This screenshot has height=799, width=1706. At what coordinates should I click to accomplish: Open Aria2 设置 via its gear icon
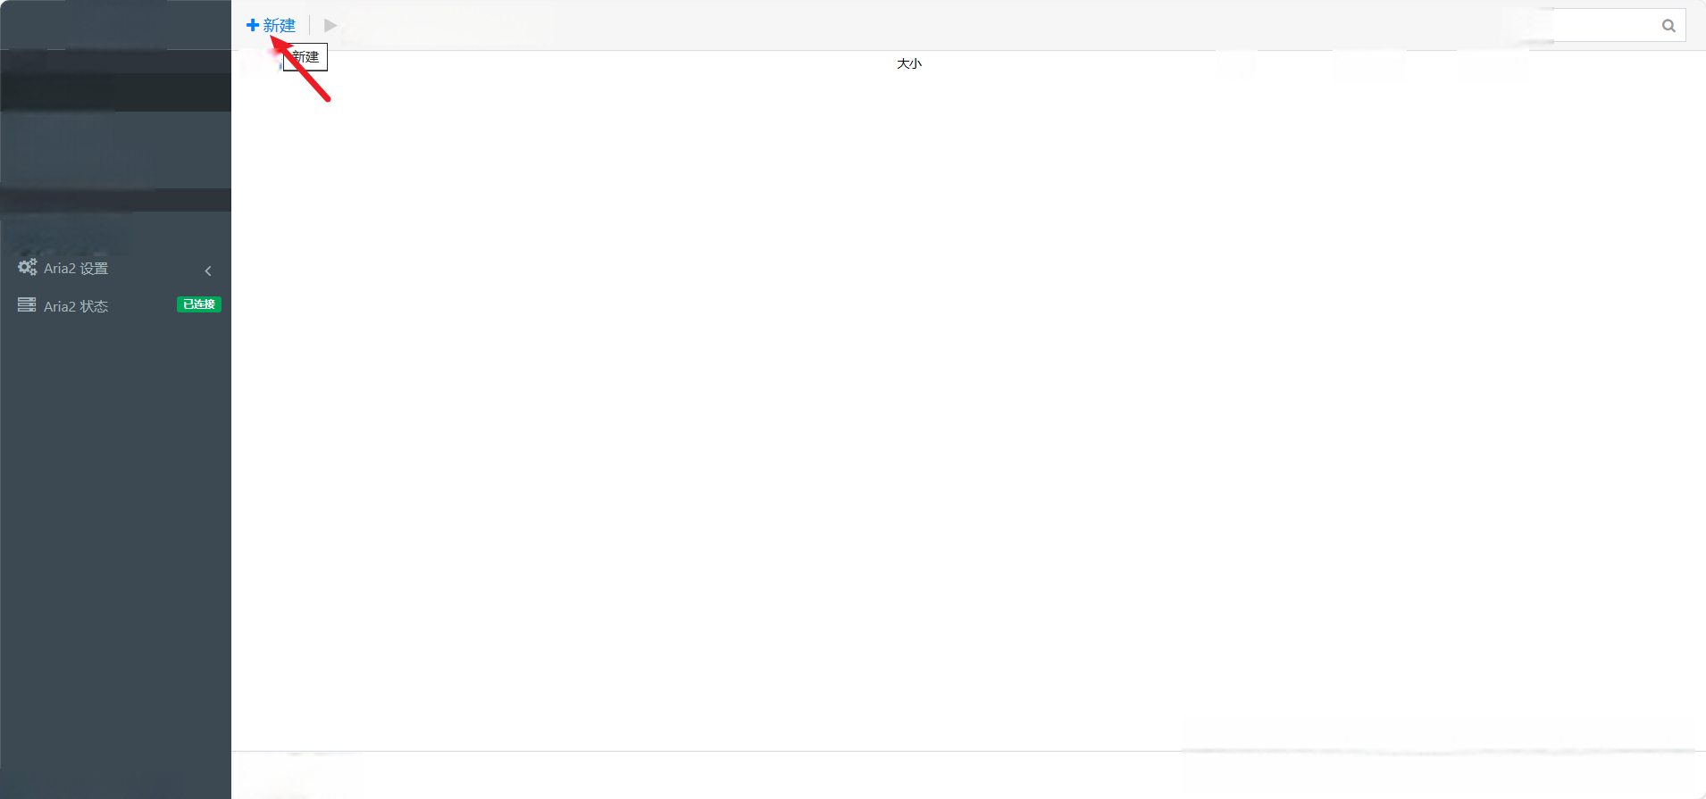coord(28,267)
